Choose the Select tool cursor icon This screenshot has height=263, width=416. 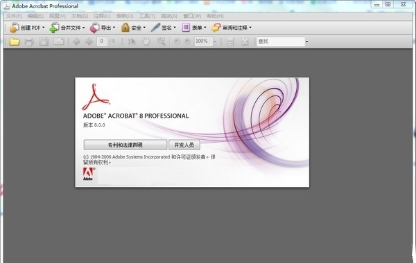tap(132, 42)
